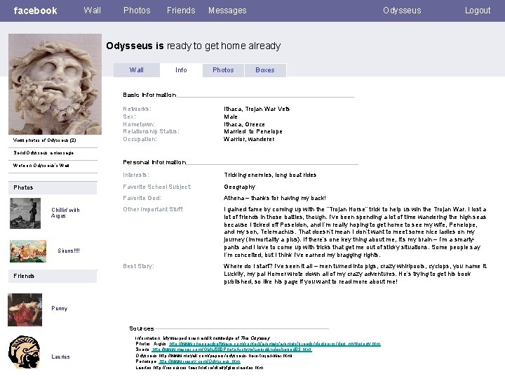
Task: Open the Argus photo source link
Action: 275,344
